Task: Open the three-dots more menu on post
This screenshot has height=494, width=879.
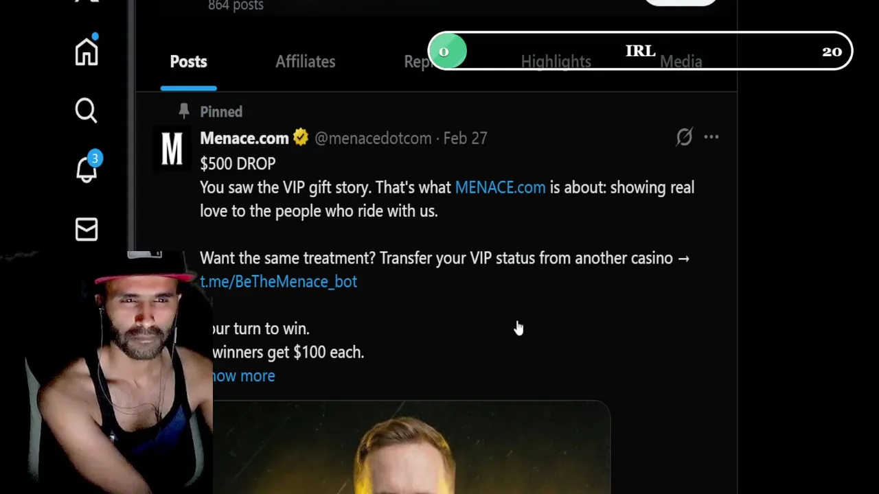Action: 711,137
